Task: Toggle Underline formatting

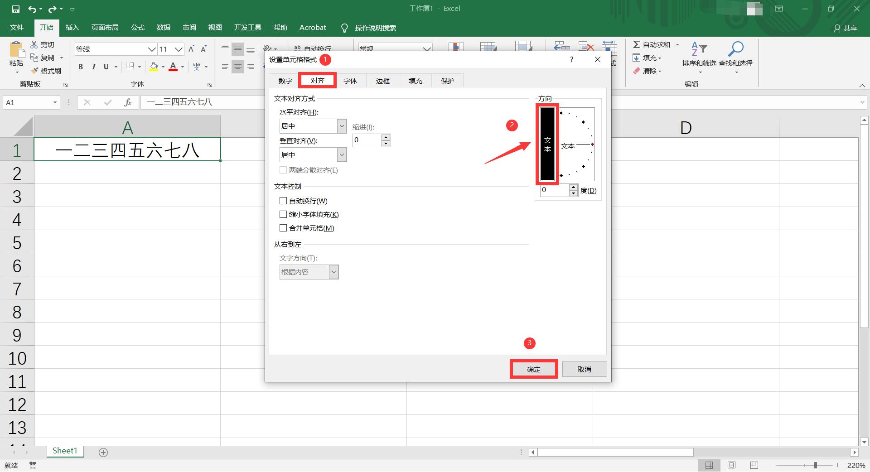Action: pos(106,67)
